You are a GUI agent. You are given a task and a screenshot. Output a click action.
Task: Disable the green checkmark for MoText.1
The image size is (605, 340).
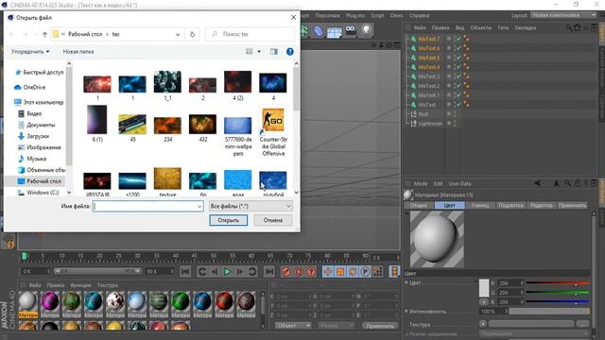[458, 95]
